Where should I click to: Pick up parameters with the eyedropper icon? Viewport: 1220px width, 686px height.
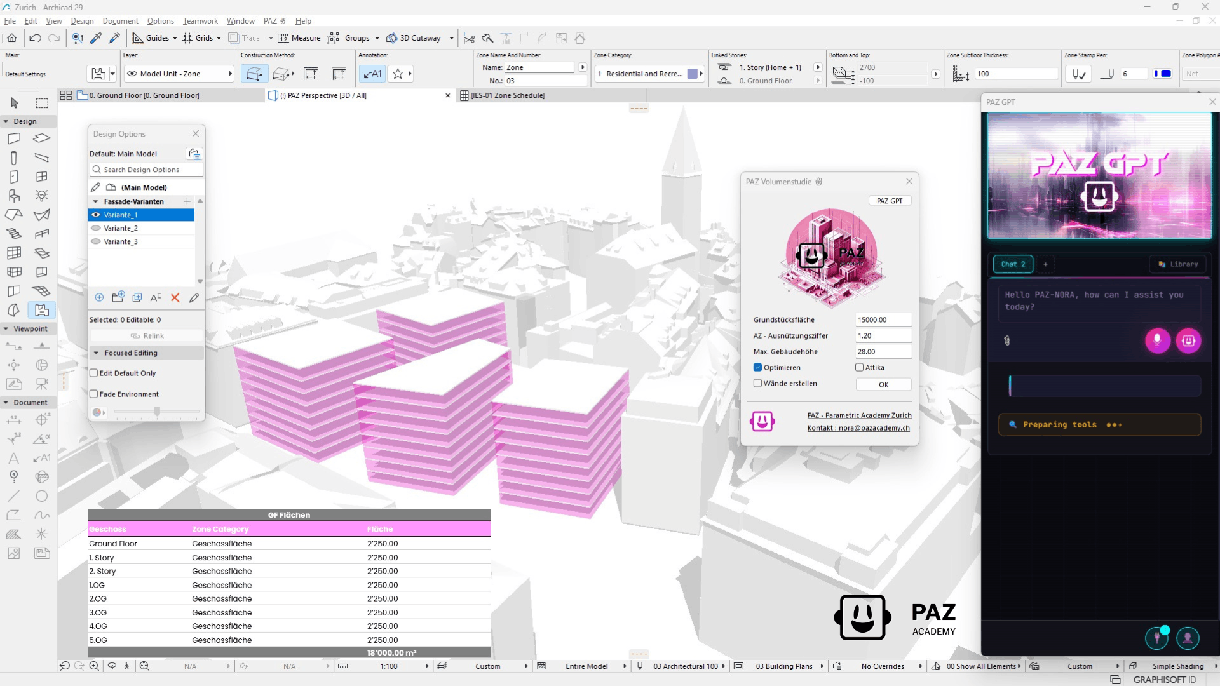click(x=96, y=38)
